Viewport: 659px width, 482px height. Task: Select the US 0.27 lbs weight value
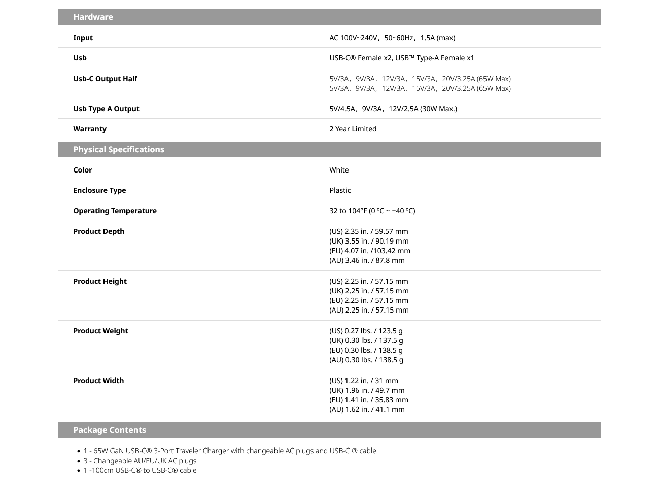366,331
